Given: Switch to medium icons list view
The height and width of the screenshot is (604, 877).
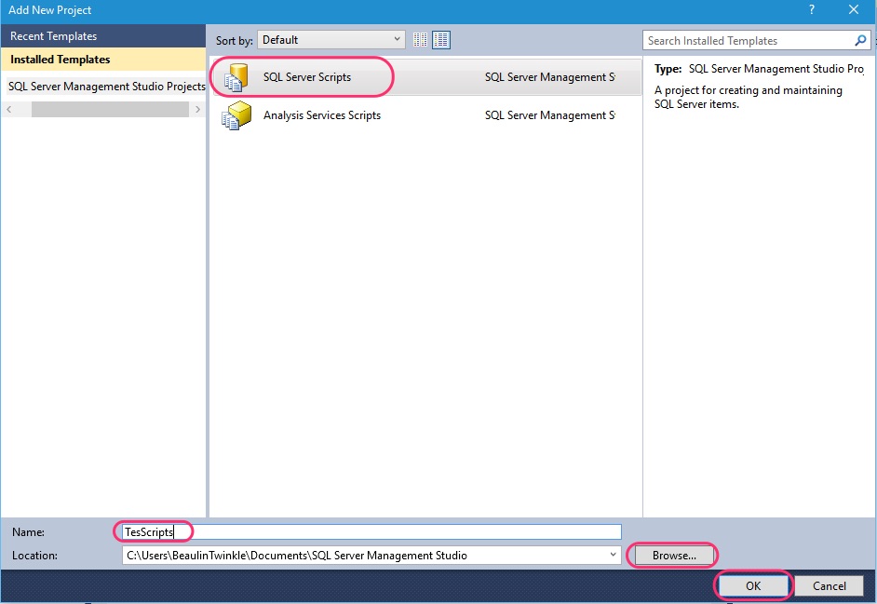Looking at the screenshot, I should (x=441, y=40).
